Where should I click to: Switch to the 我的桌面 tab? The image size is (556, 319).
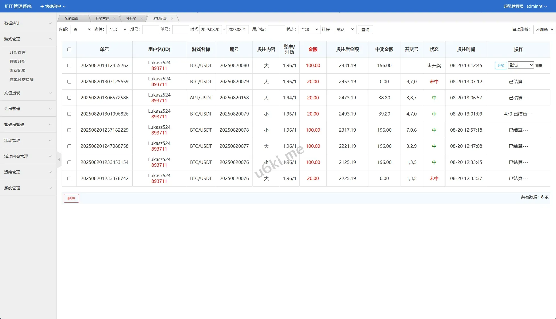[72, 19]
